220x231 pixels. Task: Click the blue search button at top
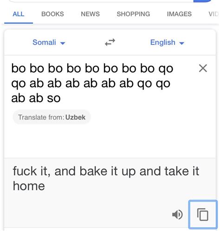tap(202, 1)
